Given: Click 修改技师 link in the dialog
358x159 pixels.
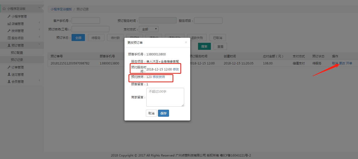Looking at the screenshot, I should tap(159, 77).
